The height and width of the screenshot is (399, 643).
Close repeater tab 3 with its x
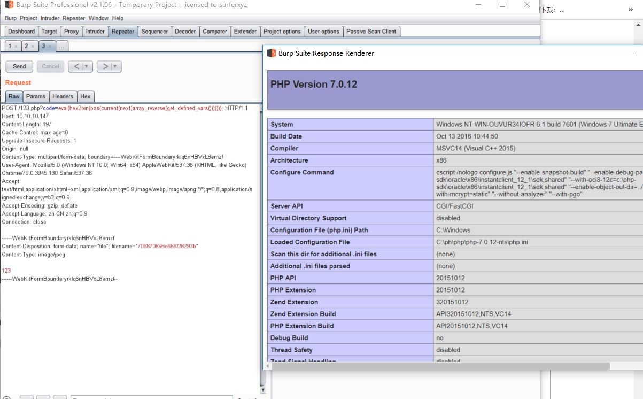[50, 47]
